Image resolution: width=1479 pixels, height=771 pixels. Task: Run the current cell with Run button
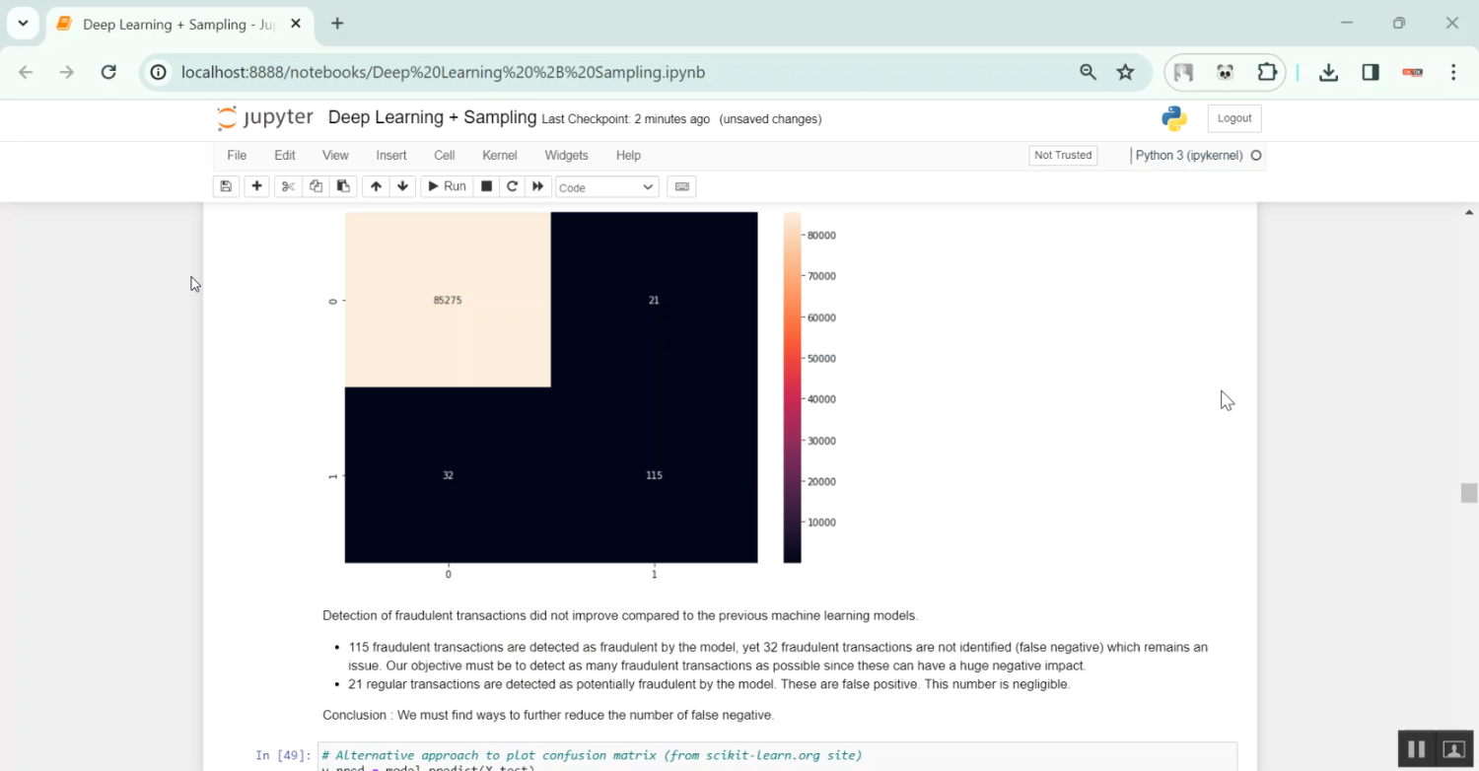coord(446,186)
